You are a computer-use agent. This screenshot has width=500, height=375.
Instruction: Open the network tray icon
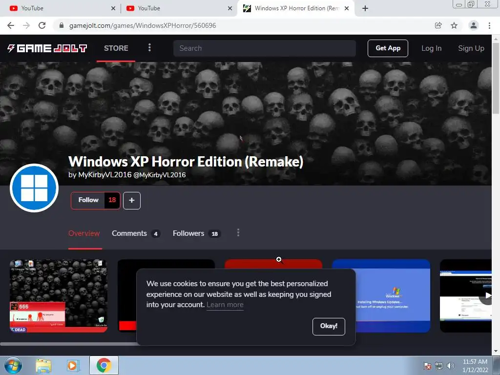(x=439, y=366)
